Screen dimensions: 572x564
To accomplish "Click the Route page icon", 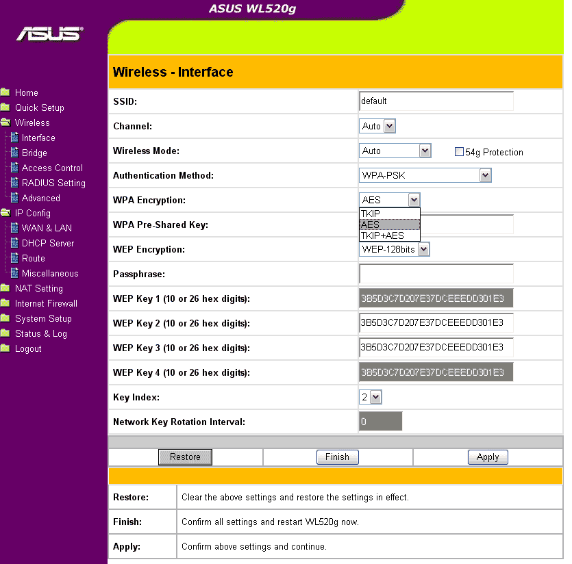I will tap(14, 258).
